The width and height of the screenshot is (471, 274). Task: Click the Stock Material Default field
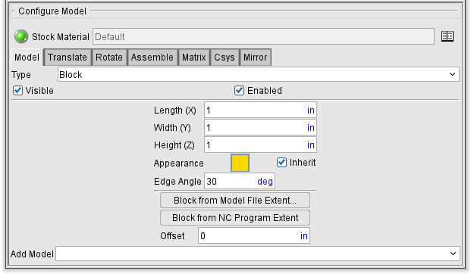(263, 36)
